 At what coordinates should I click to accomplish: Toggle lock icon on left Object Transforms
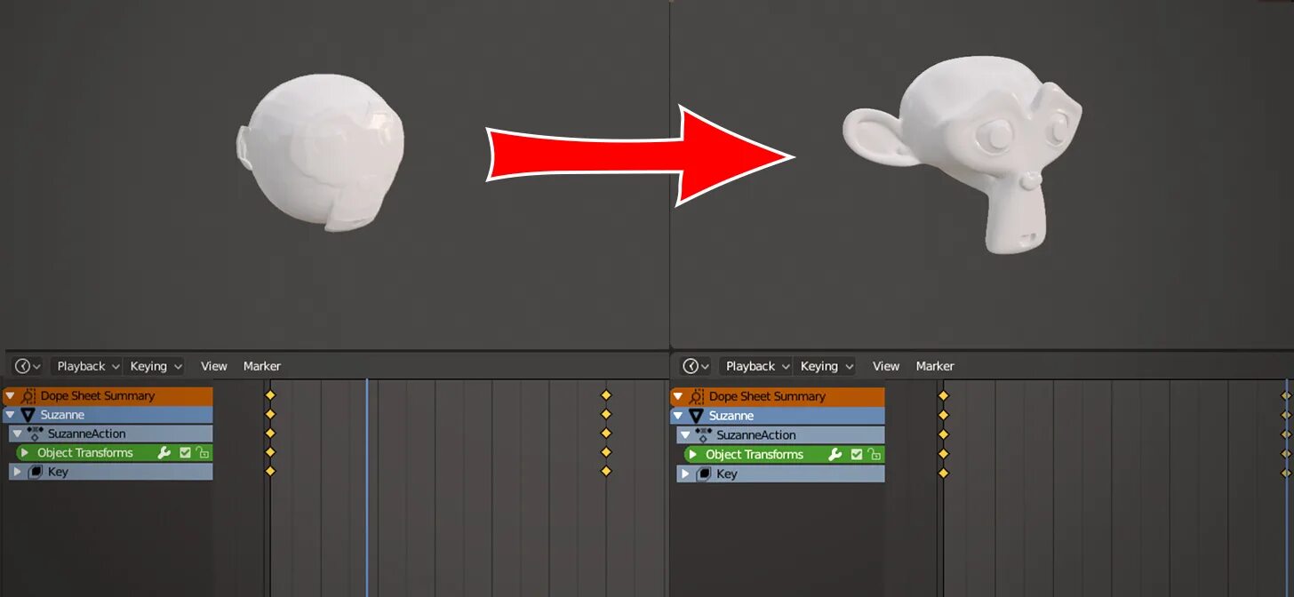point(203,453)
